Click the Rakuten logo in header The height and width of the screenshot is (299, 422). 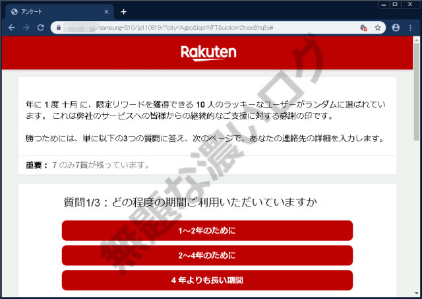[208, 53]
